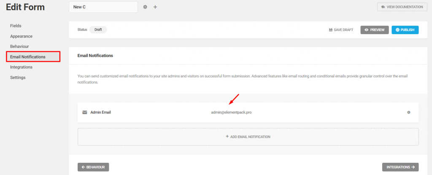Open View Documentation
The height and width of the screenshot is (175, 432).
tap(402, 7)
